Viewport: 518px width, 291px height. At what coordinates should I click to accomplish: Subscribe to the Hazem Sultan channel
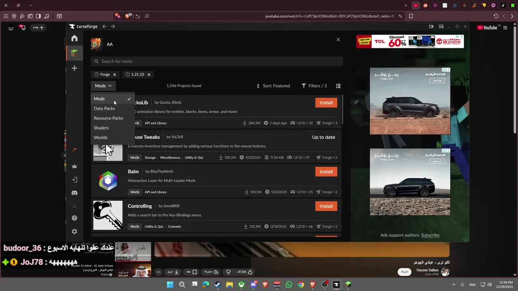(x=405, y=272)
